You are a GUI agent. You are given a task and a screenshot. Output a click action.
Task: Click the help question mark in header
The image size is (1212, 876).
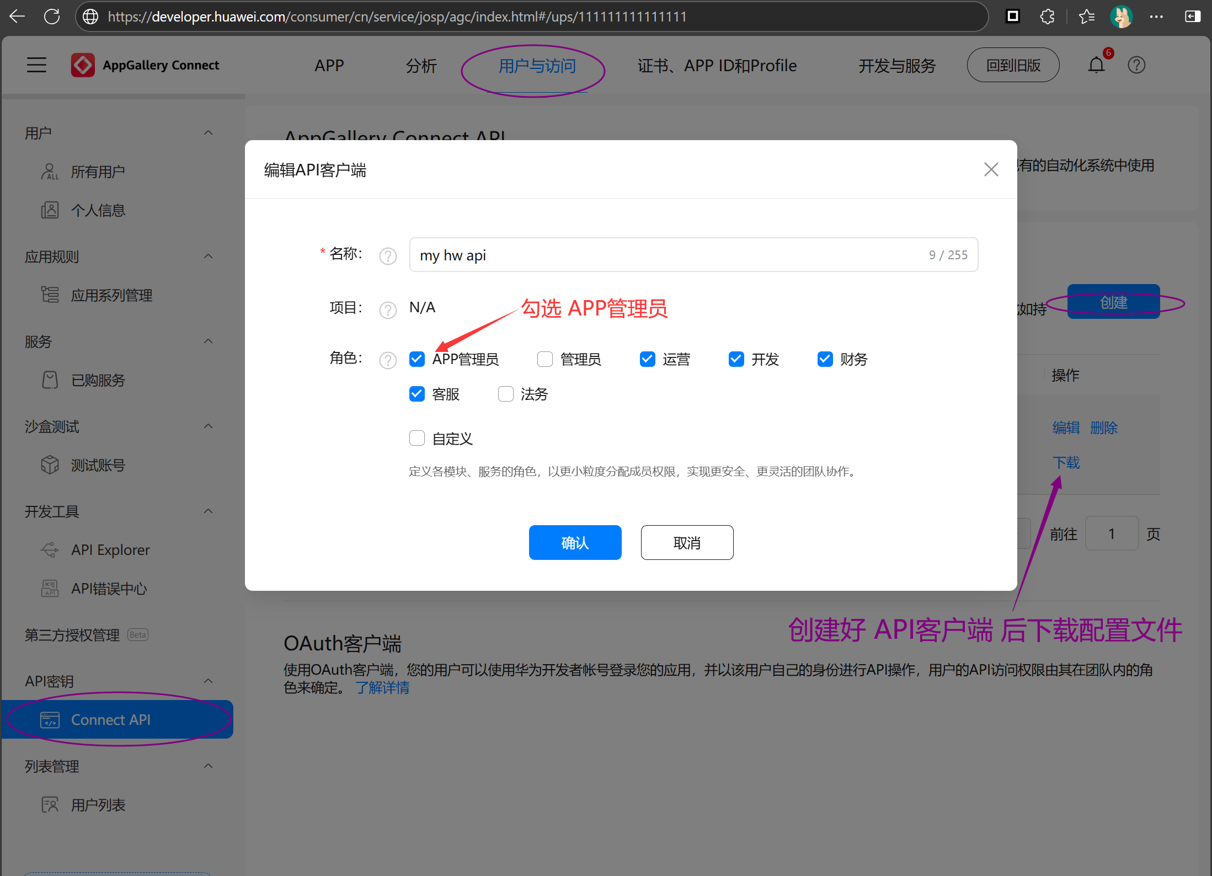[x=1136, y=65]
